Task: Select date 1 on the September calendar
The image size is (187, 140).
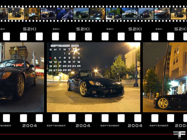Action: pyautogui.click(x=64, y=54)
